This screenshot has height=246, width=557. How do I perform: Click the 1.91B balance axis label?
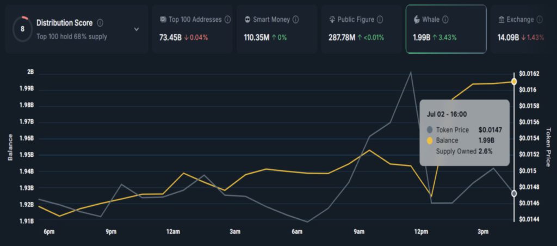27,221
